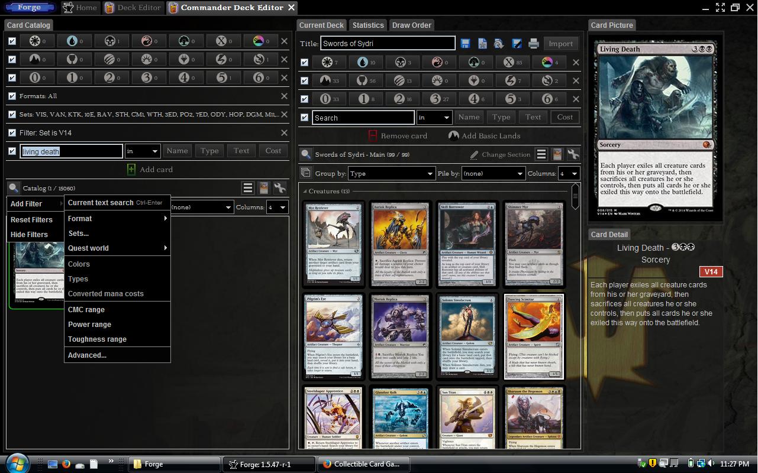This screenshot has height=473, width=758.
Task: Toggle deck Artifact filter showing 56
Action: click(366, 80)
